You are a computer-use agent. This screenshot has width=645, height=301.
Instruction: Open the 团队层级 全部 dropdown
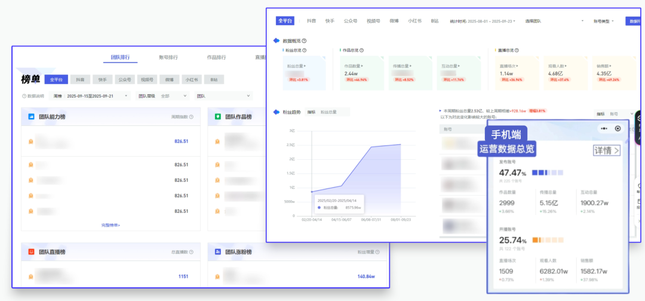click(x=162, y=96)
